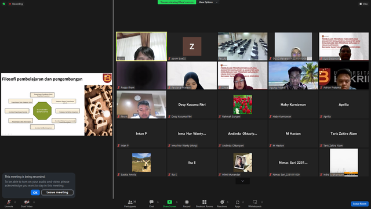371x209 pixels.
Task: Select Rezza Ilham's video tile
Action: [141, 75]
